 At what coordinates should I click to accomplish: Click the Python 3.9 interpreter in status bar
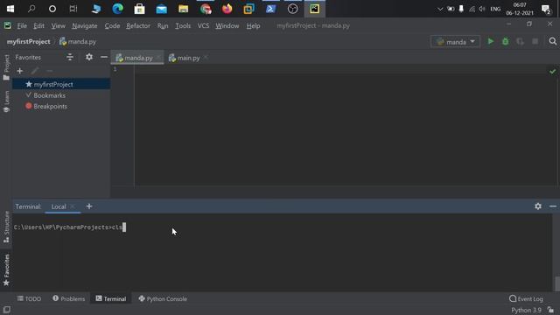point(526,310)
